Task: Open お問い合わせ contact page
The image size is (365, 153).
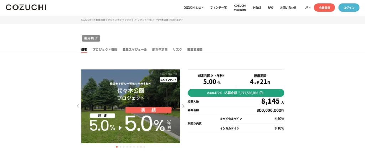Action: tap(288, 7)
